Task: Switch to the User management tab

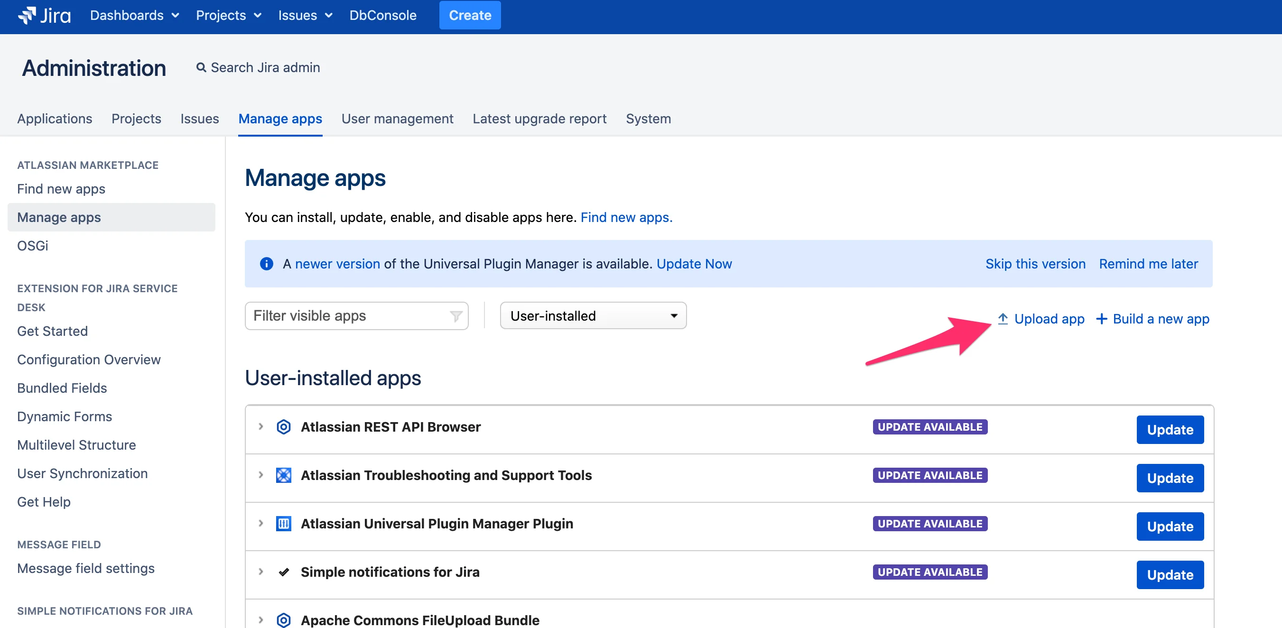Action: point(397,119)
